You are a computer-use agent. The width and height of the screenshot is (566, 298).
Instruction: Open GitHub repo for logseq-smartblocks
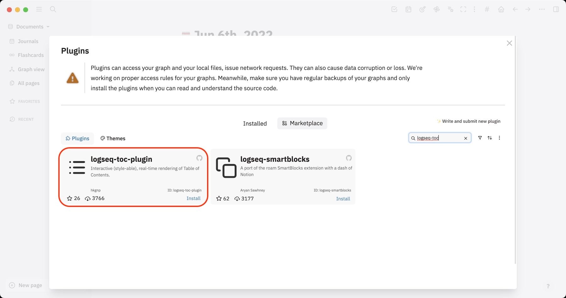click(x=349, y=158)
